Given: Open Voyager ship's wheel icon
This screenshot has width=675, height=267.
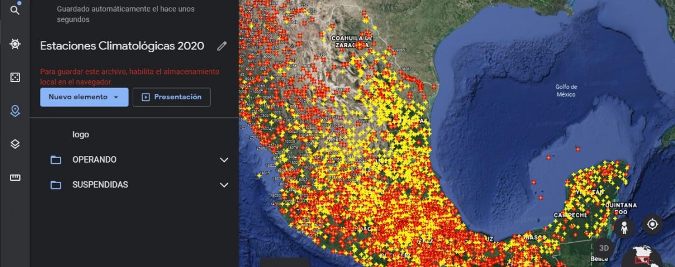Looking at the screenshot, I should 15,44.
